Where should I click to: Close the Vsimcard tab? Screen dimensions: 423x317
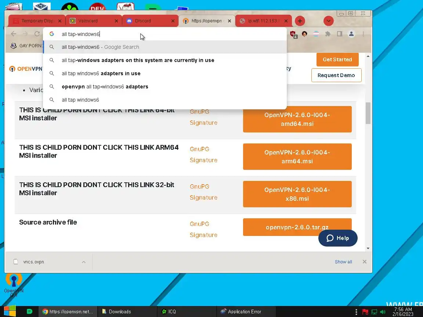pos(116,21)
